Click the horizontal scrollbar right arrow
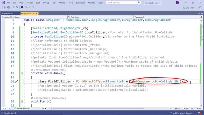Viewport: 204px width, 115px height. [x=170, y=108]
